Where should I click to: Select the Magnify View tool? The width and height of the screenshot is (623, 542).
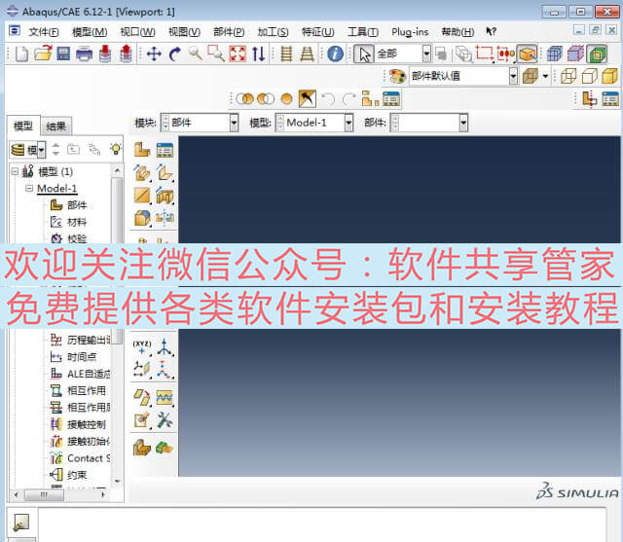pos(195,54)
